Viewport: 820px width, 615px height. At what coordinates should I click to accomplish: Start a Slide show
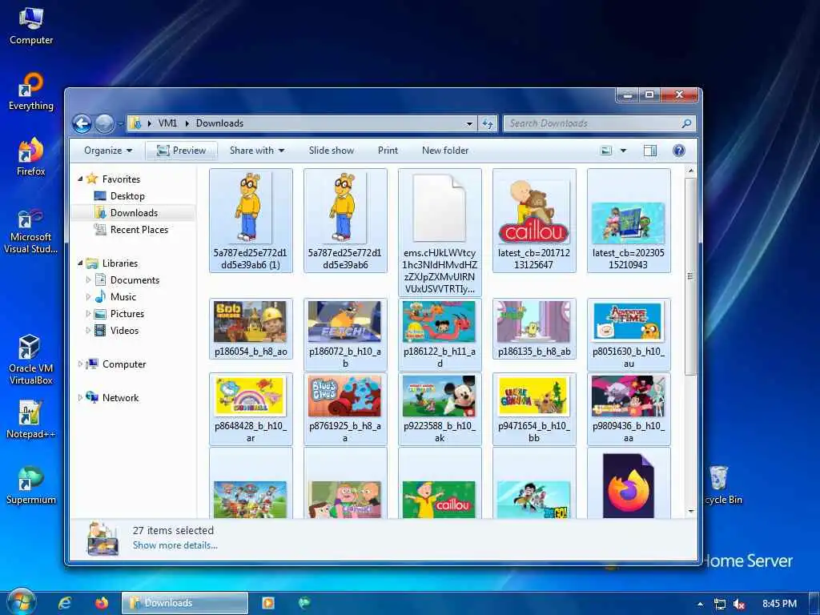point(331,151)
